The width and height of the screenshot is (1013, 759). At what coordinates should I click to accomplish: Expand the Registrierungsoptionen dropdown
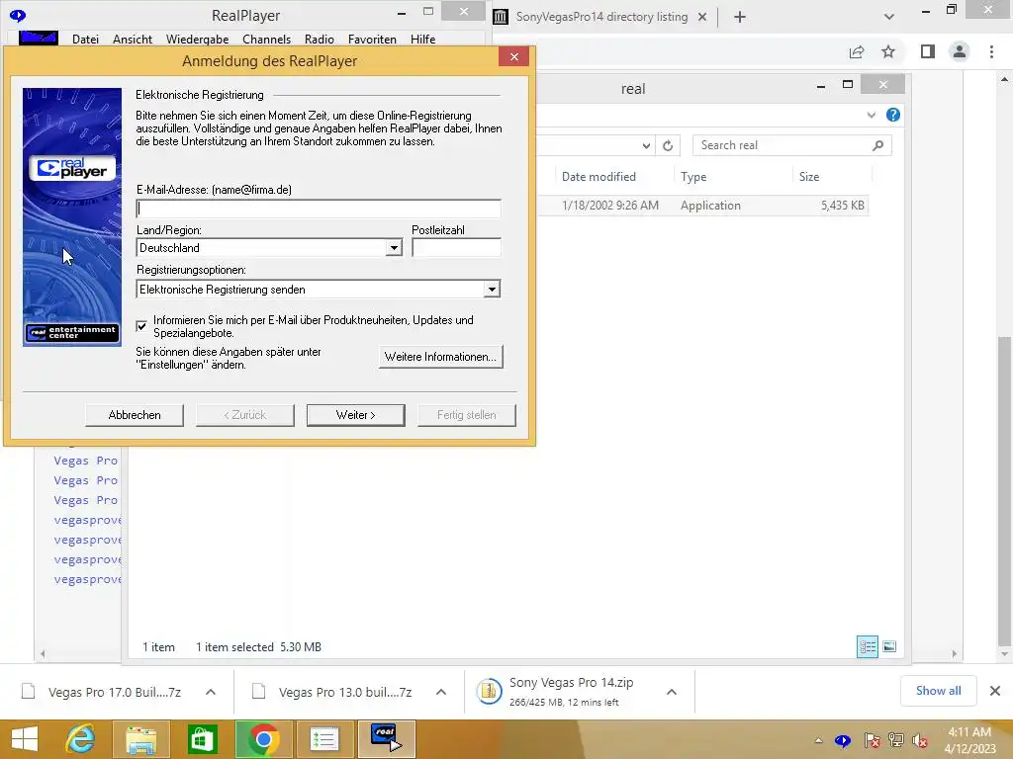(492, 290)
